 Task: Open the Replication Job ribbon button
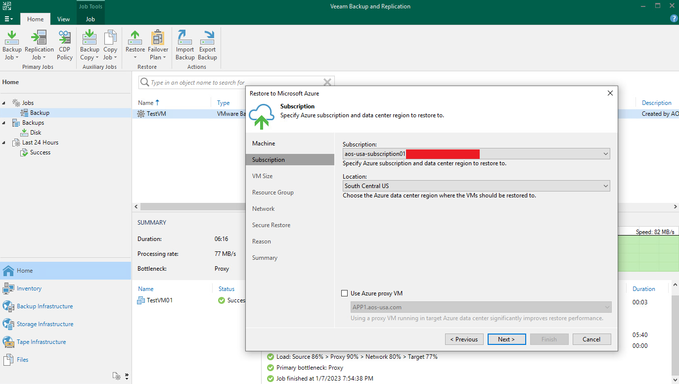tap(39, 45)
